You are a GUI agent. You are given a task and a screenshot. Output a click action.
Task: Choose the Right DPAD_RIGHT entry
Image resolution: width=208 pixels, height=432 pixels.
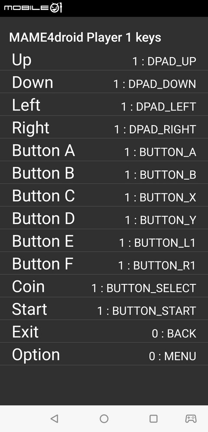(104, 127)
